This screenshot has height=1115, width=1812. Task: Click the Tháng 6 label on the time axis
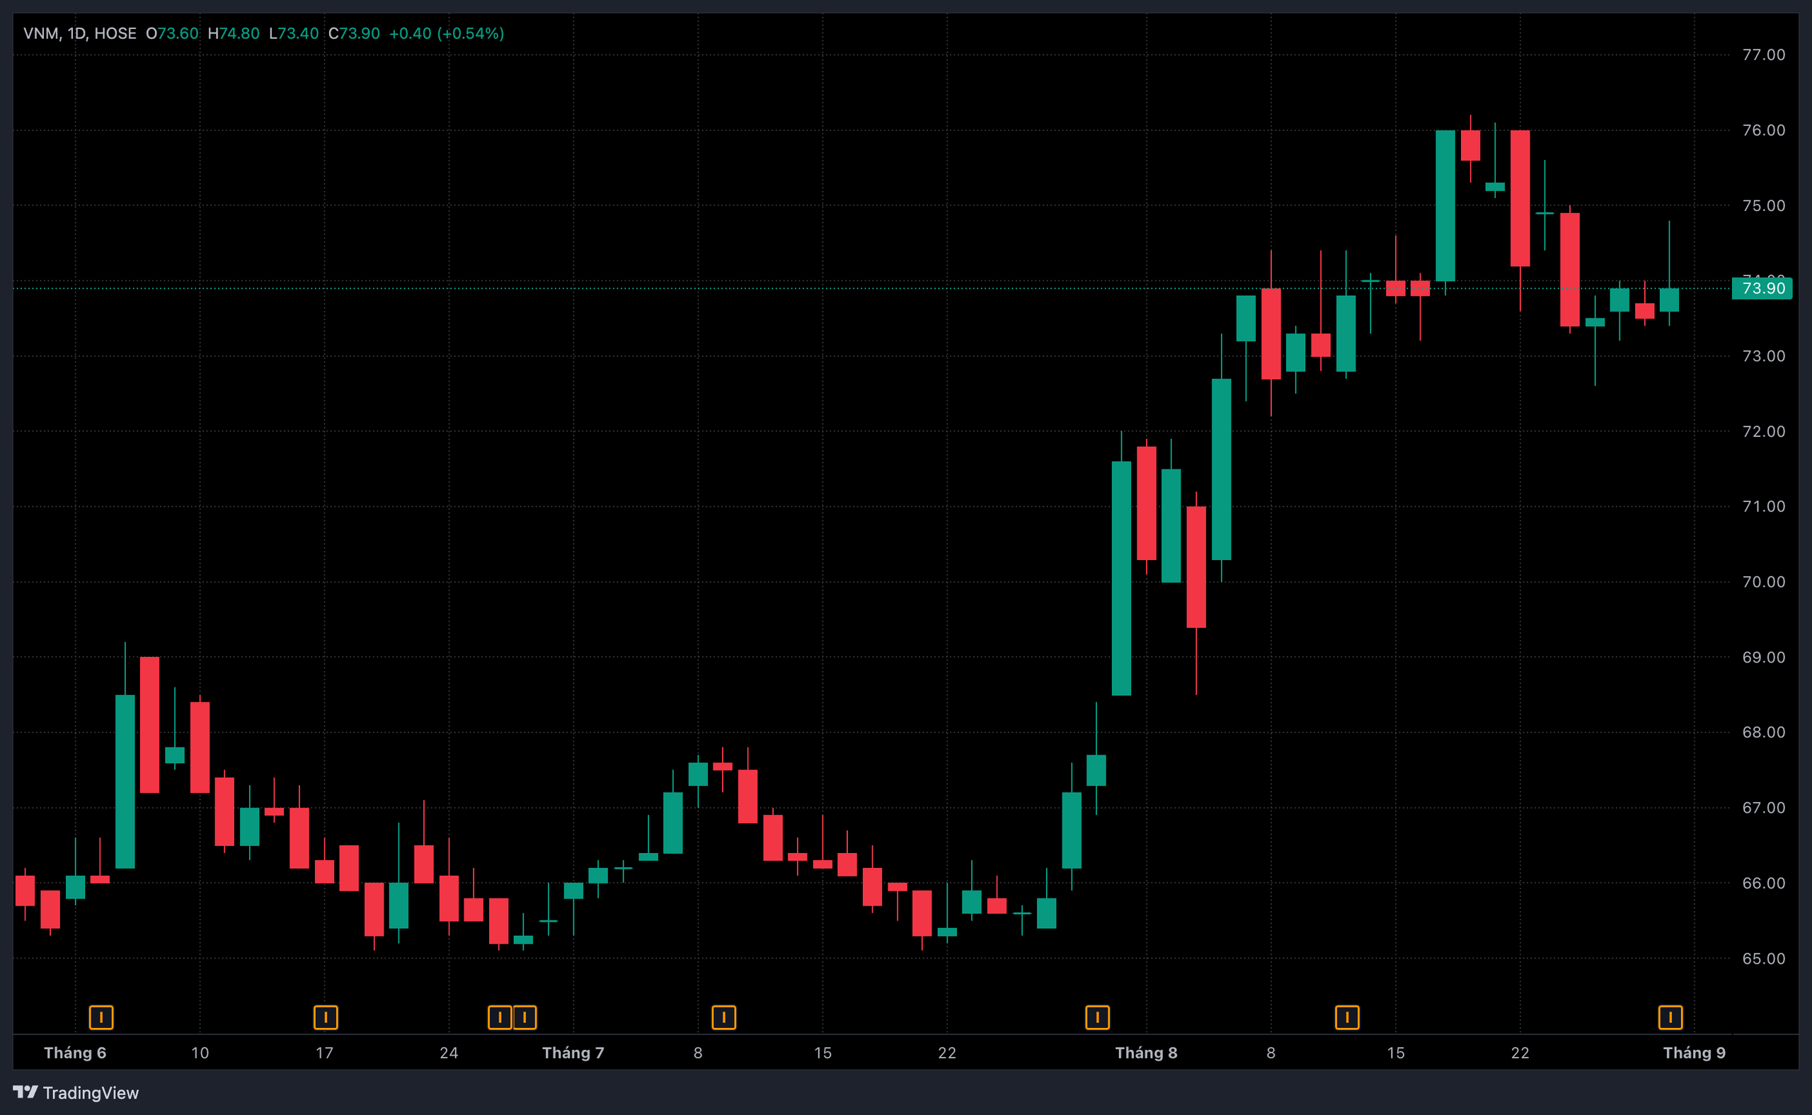click(x=75, y=1052)
